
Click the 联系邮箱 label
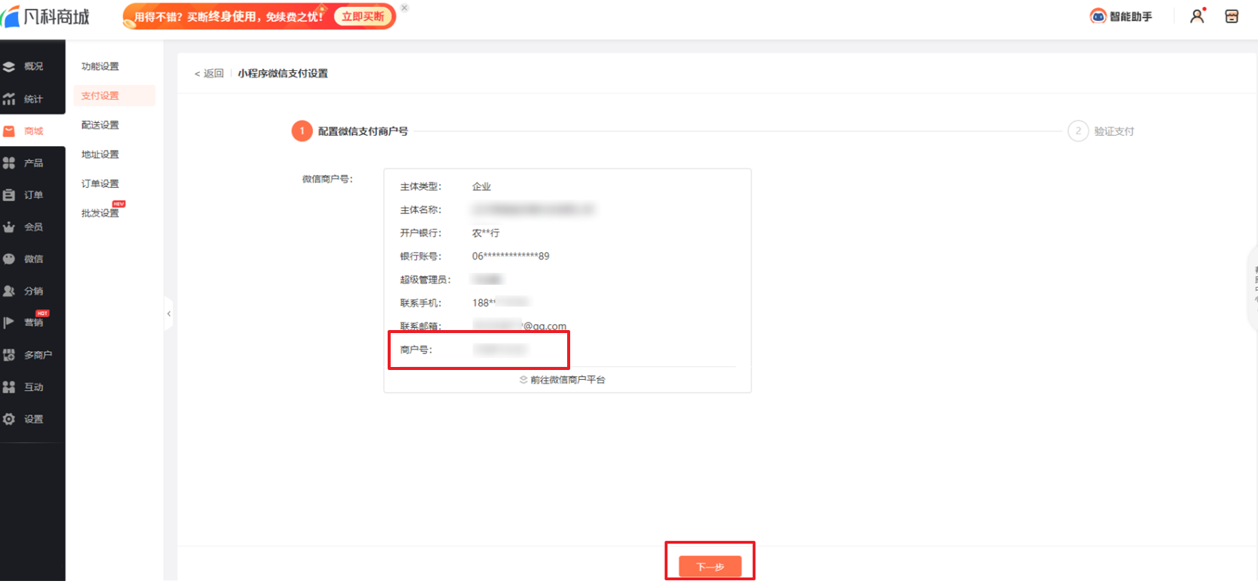421,326
